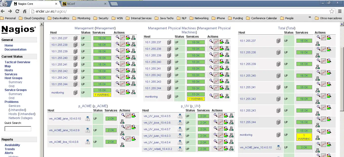
Task: Click 2 OK services badge for vm_ACME_lisa_10.4.0.8
Action: (111, 142)
